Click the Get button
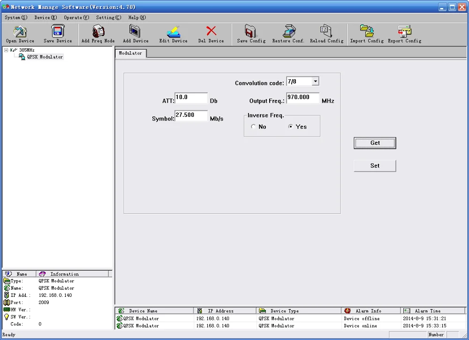The width and height of the screenshot is (469, 340). point(375,143)
